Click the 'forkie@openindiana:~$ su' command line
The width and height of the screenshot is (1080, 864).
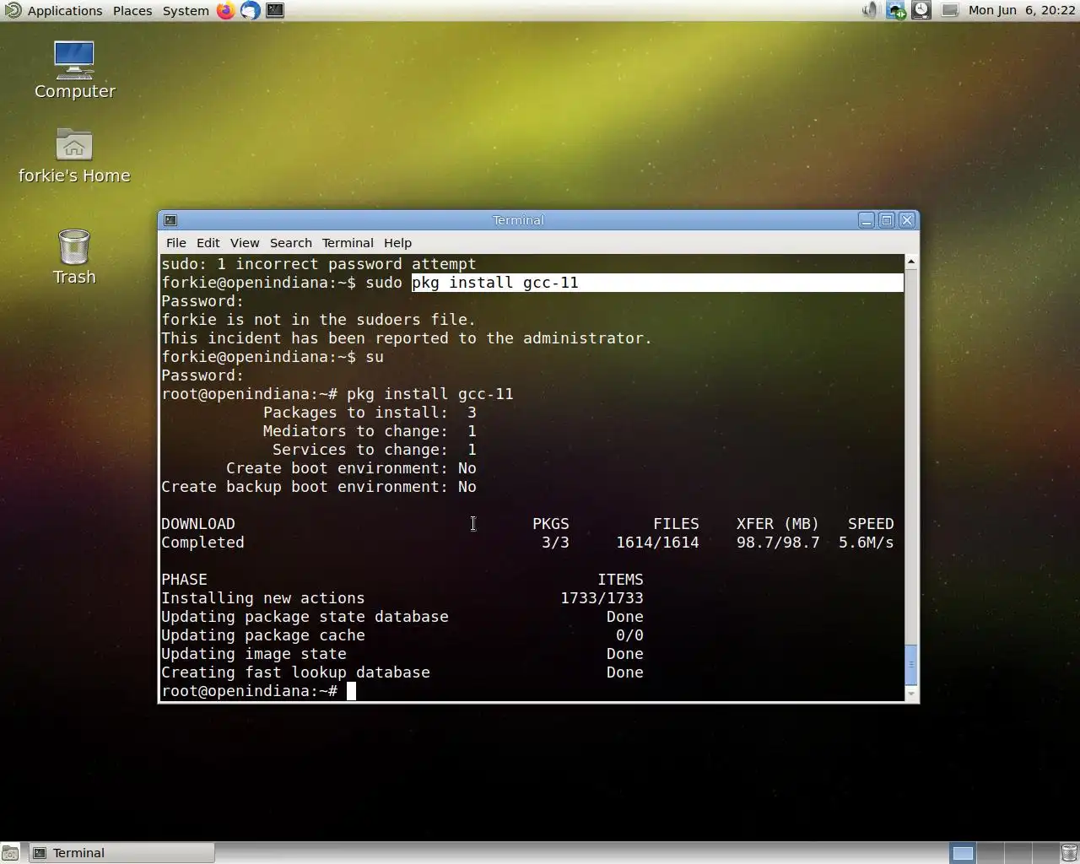click(x=273, y=357)
